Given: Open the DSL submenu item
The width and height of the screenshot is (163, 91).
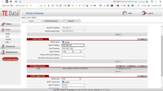Looking at the screenshot, I should tap(7, 42).
